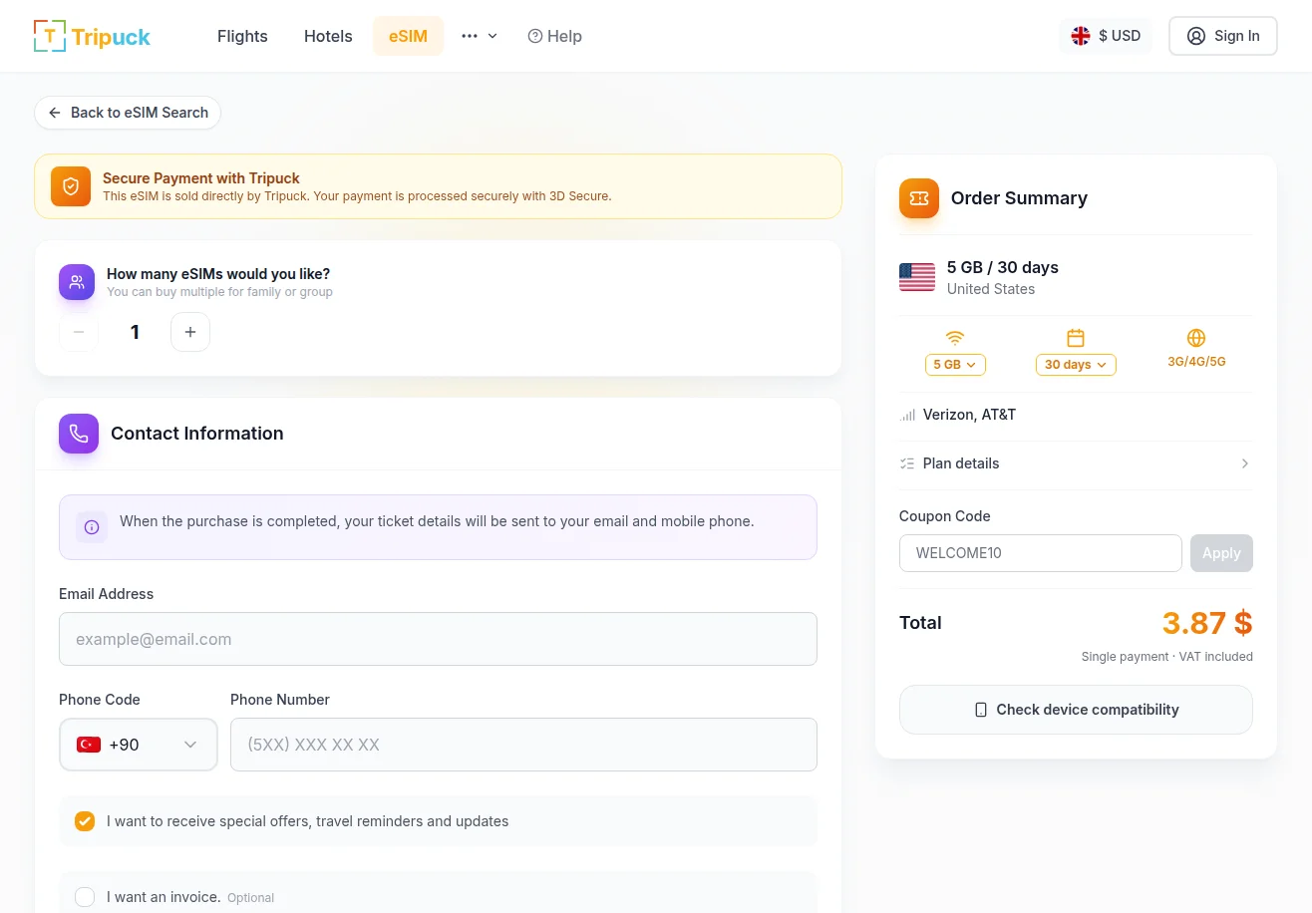Click the checklist icon beside Plan details
Viewport: 1312px width, 913px height.
click(907, 463)
